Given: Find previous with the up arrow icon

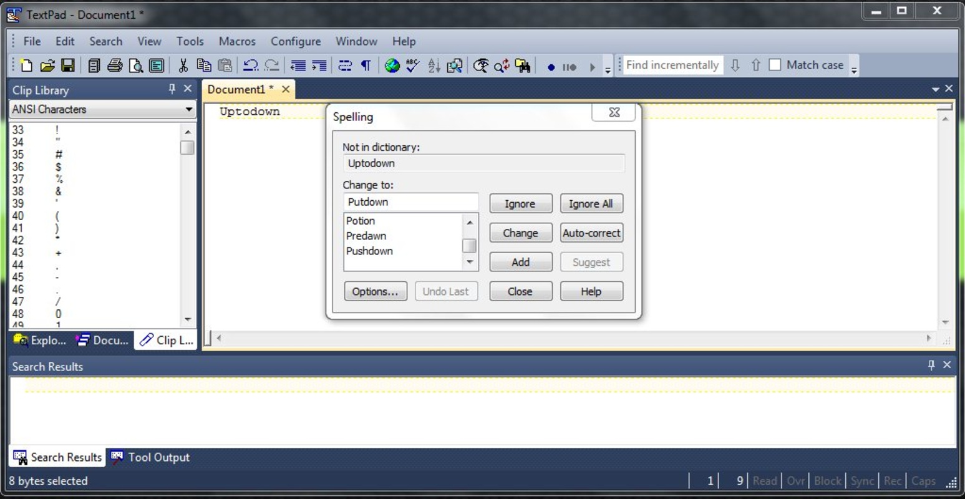Looking at the screenshot, I should (x=755, y=65).
